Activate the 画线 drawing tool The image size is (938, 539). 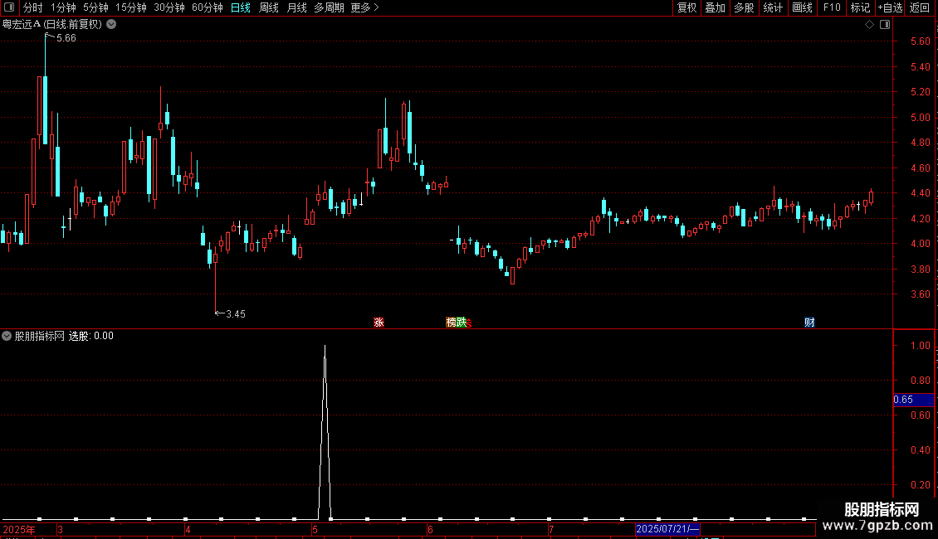[x=802, y=7]
